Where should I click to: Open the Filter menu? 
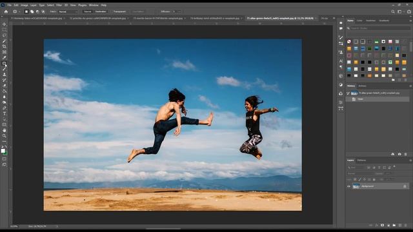59,5
